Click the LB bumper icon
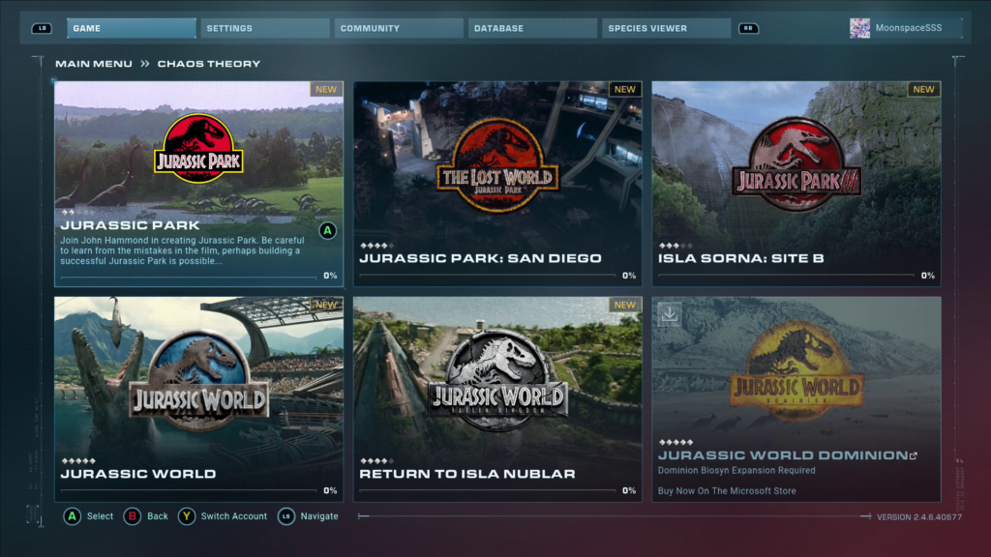Viewport: 991px width, 557px height. click(x=42, y=28)
